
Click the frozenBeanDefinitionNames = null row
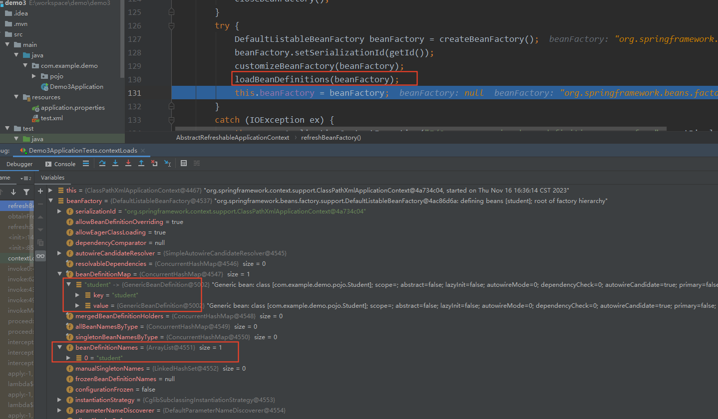[x=120, y=379]
